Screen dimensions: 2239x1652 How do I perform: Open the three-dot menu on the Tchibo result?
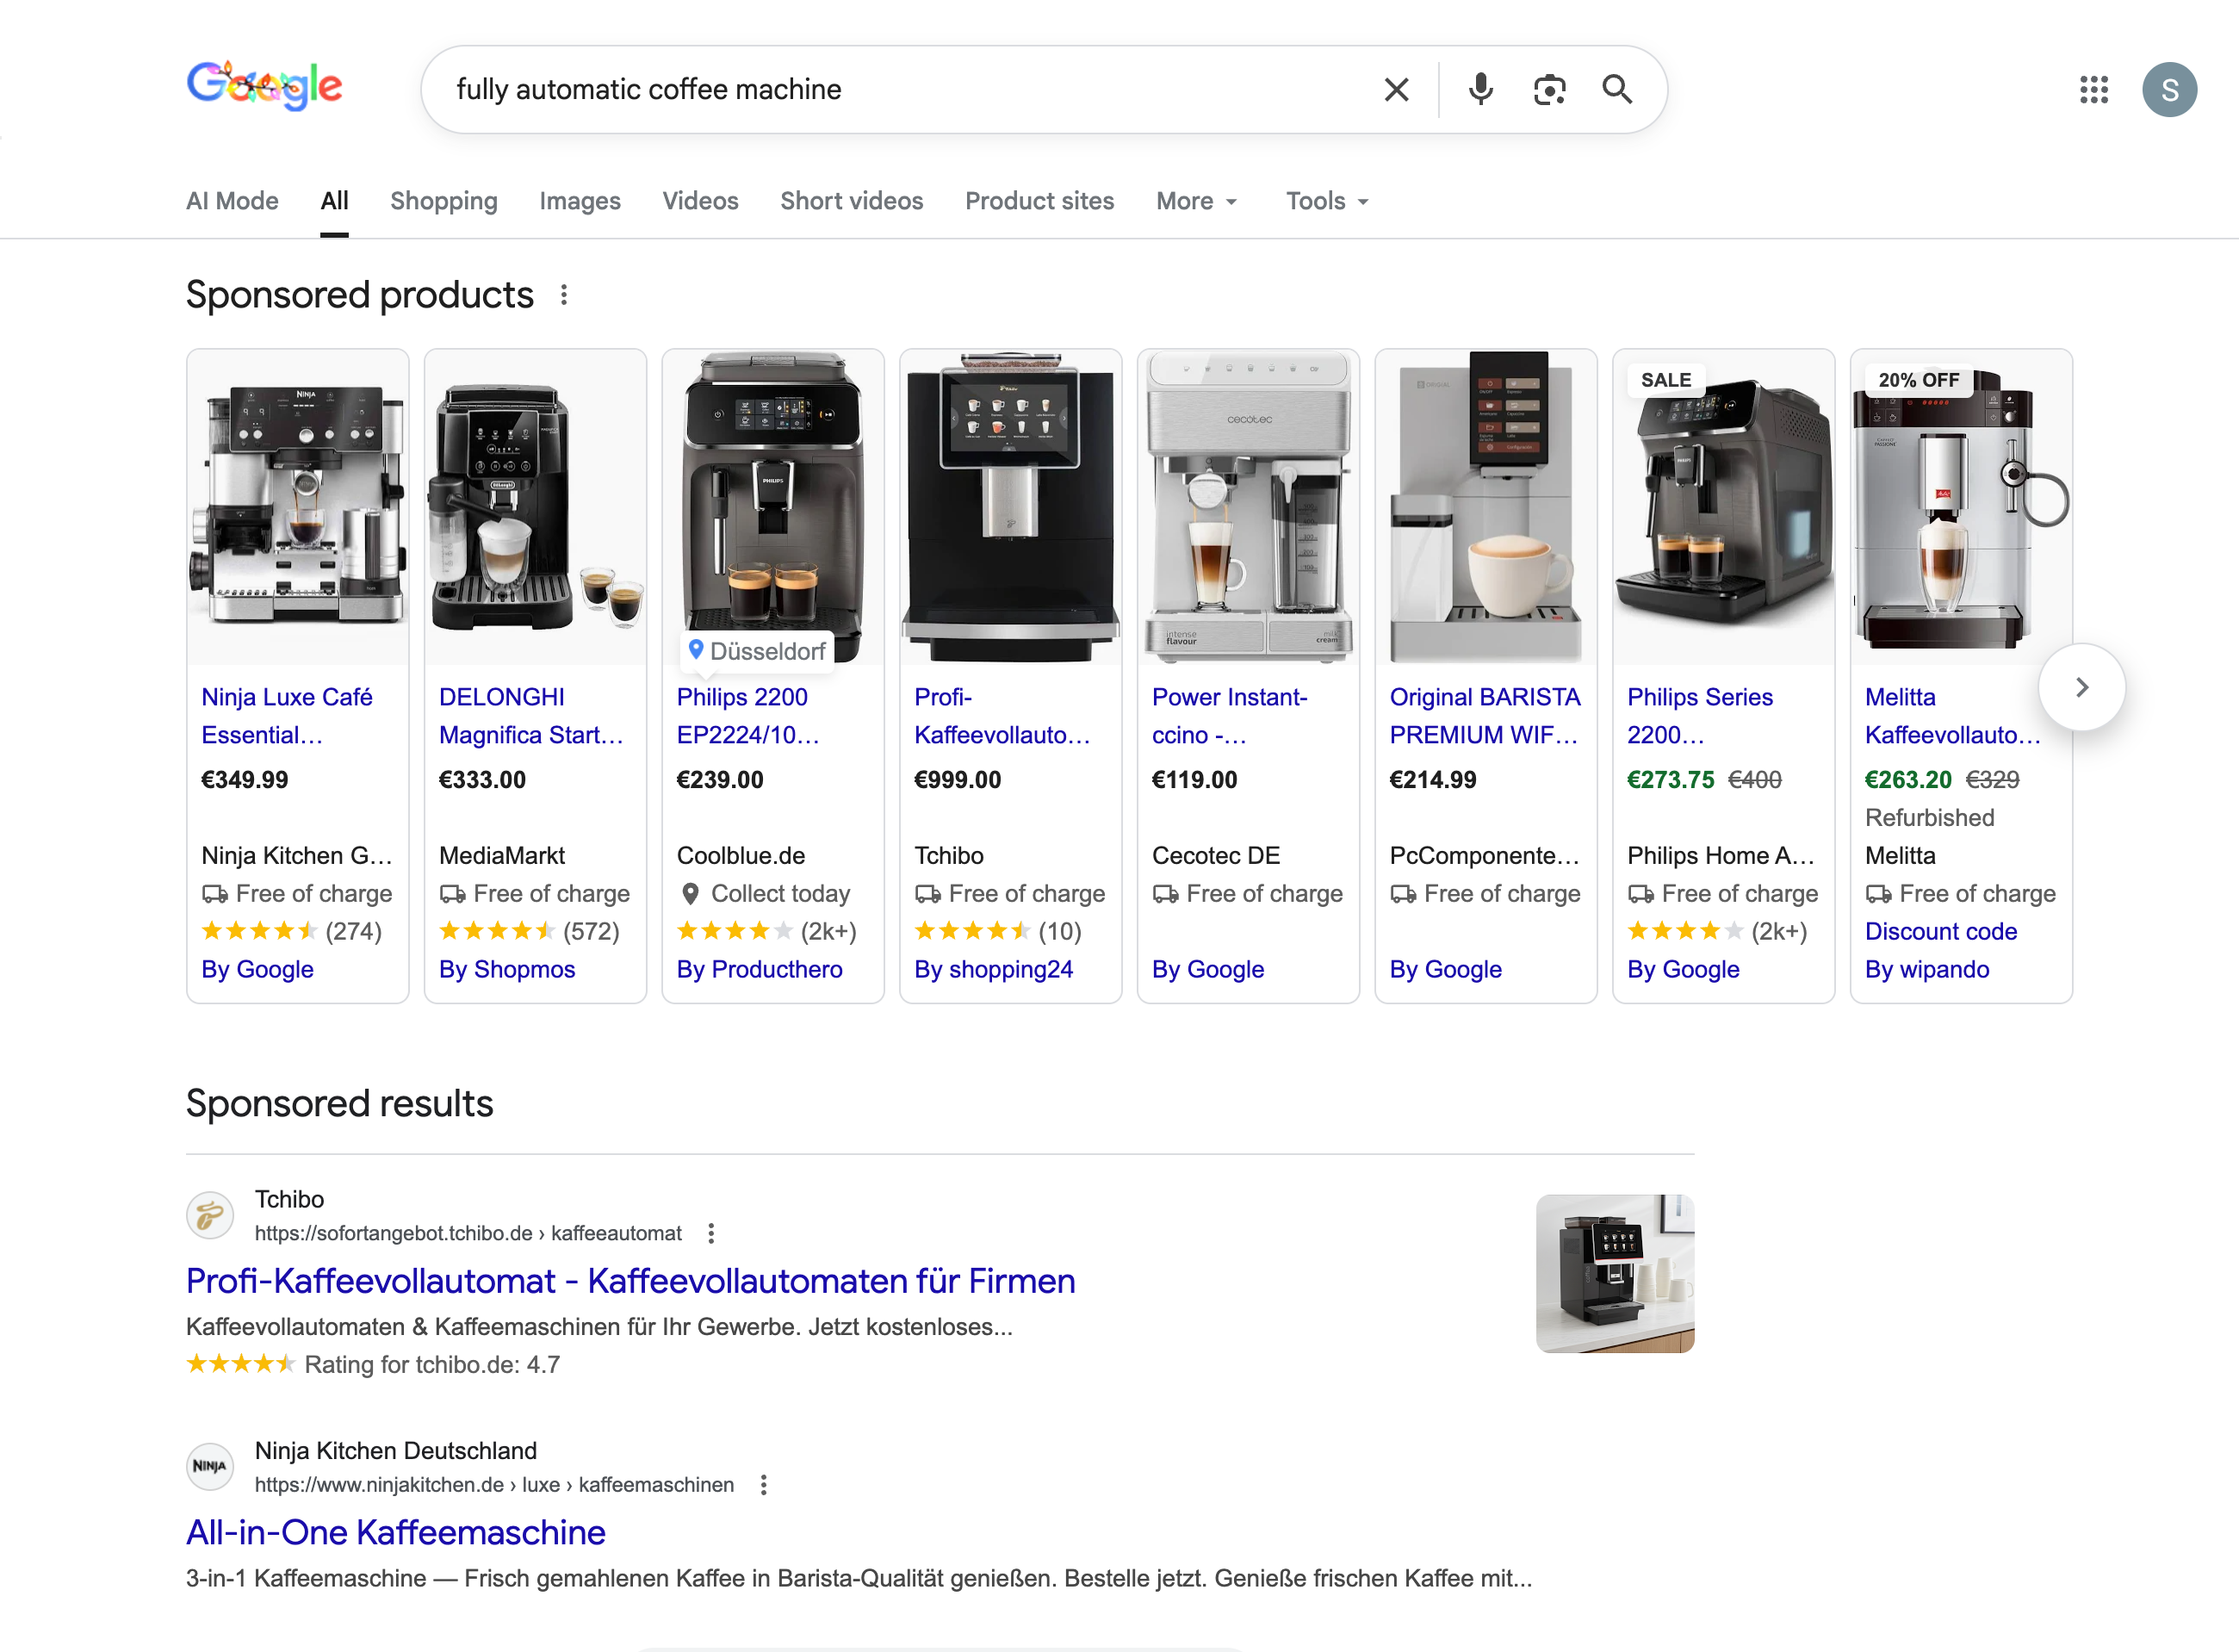point(710,1233)
